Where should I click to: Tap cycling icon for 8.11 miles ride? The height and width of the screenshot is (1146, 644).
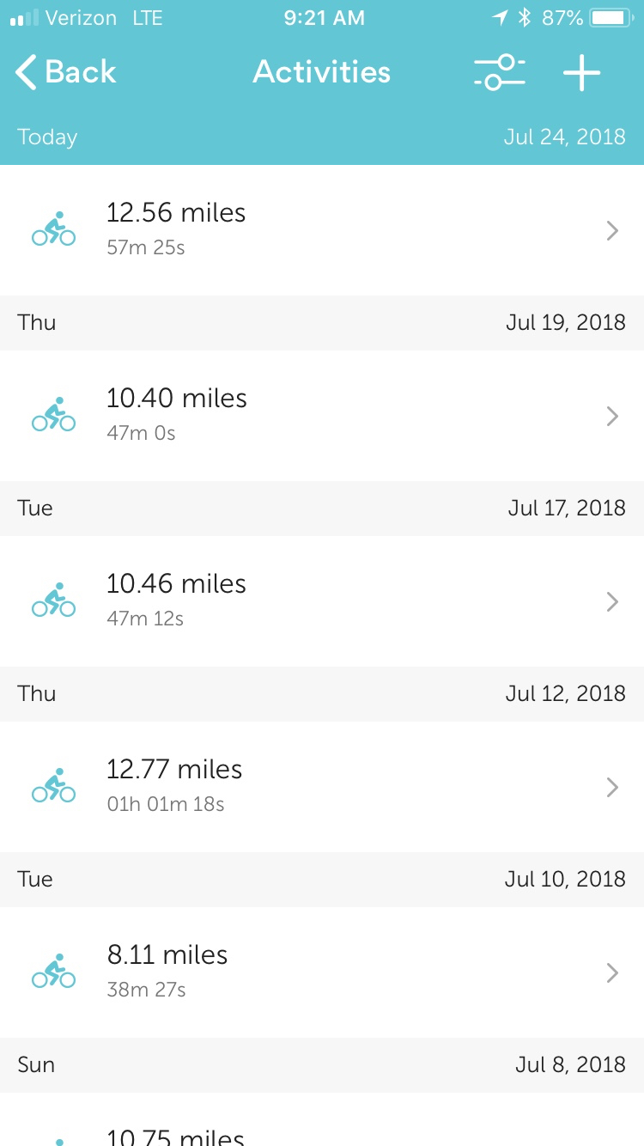click(x=53, y=972)
